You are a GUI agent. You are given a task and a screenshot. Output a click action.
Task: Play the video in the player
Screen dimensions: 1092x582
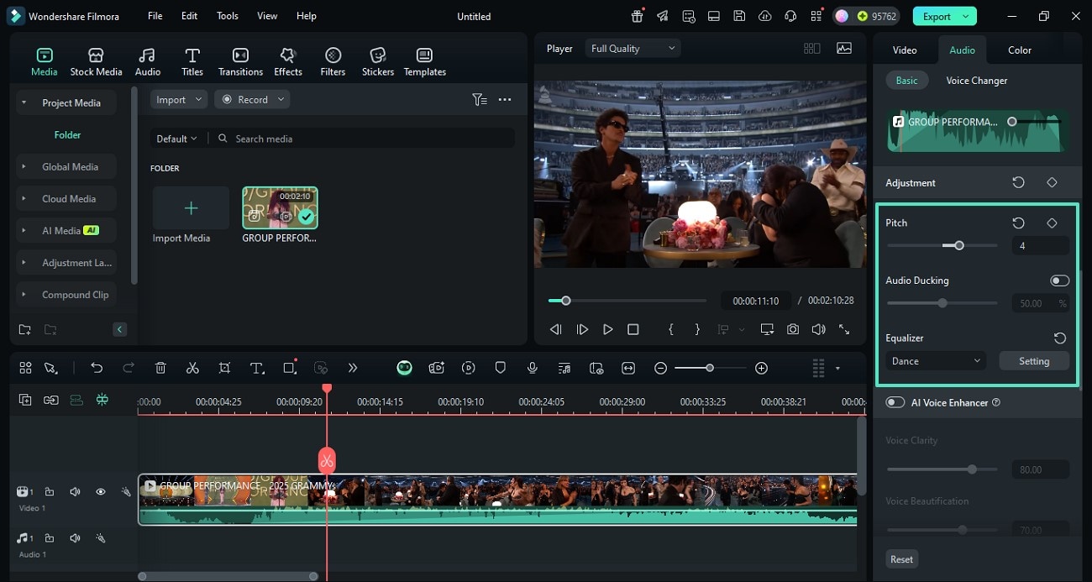tap(608, 330)
